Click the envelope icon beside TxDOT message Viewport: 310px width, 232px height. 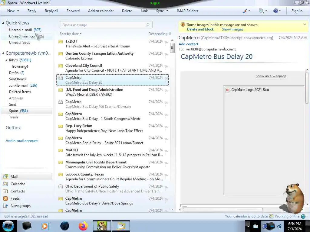click(61, 42)
